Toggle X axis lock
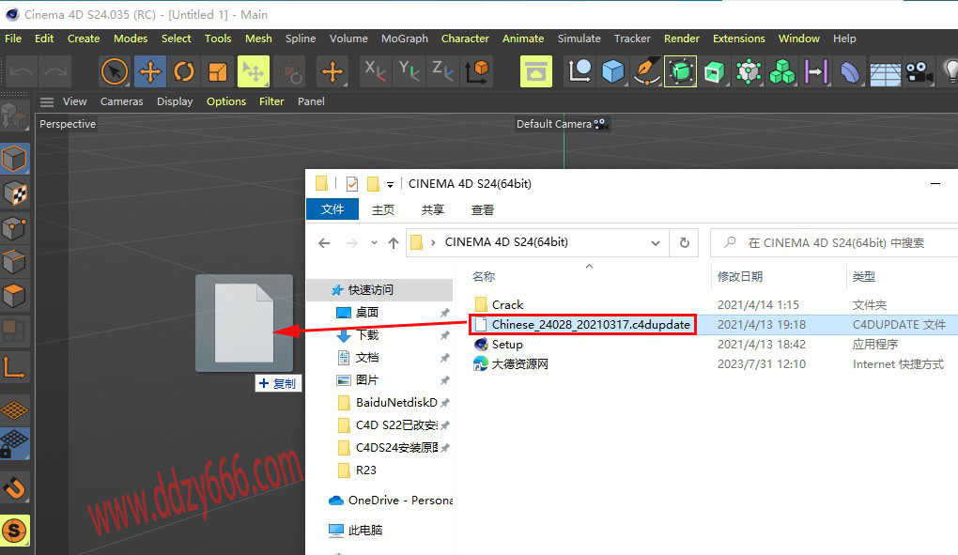The image size is (958, 555). pos(375,71)
